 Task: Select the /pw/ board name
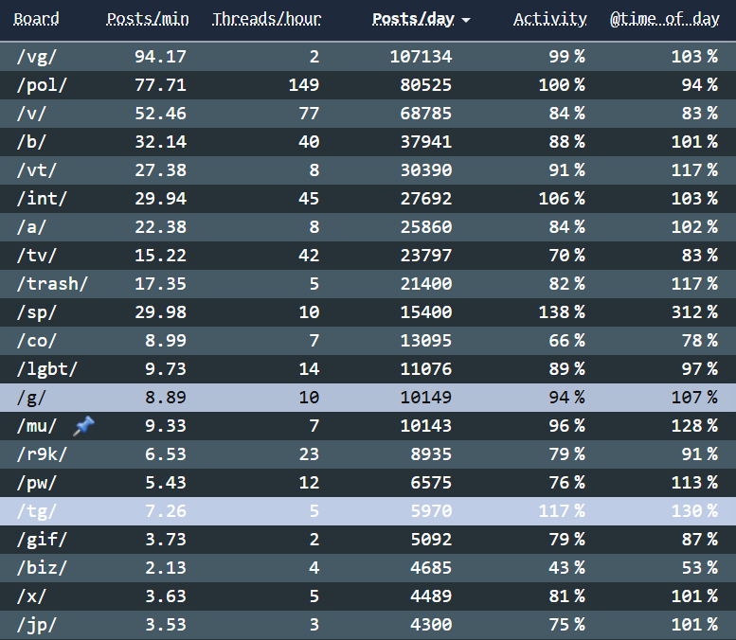coord(36,483)
